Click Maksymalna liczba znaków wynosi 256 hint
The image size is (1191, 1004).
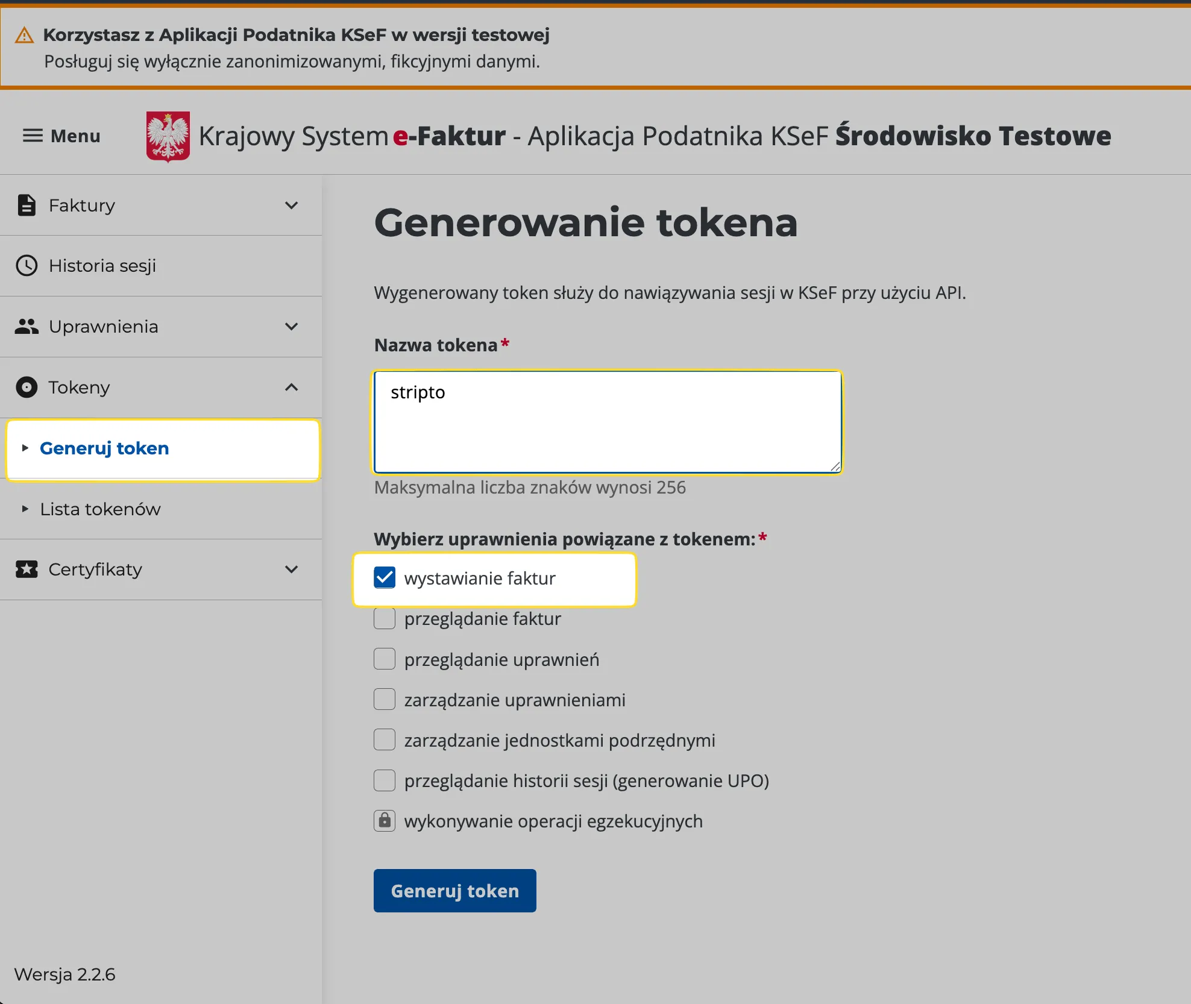[x=530, y=488]
